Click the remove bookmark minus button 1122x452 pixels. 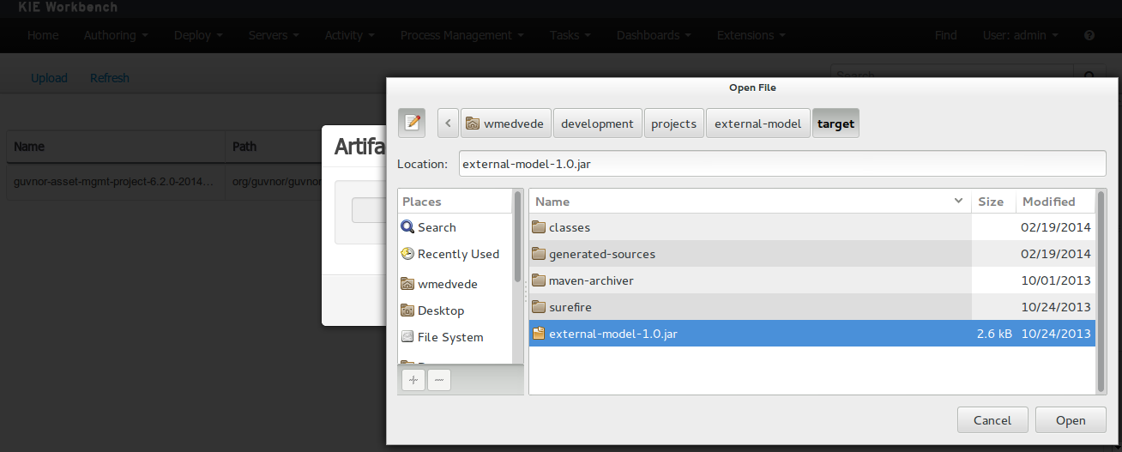pos(438,379)
